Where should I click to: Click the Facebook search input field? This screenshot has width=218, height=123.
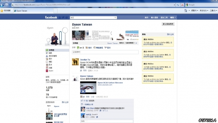(92, 18)
